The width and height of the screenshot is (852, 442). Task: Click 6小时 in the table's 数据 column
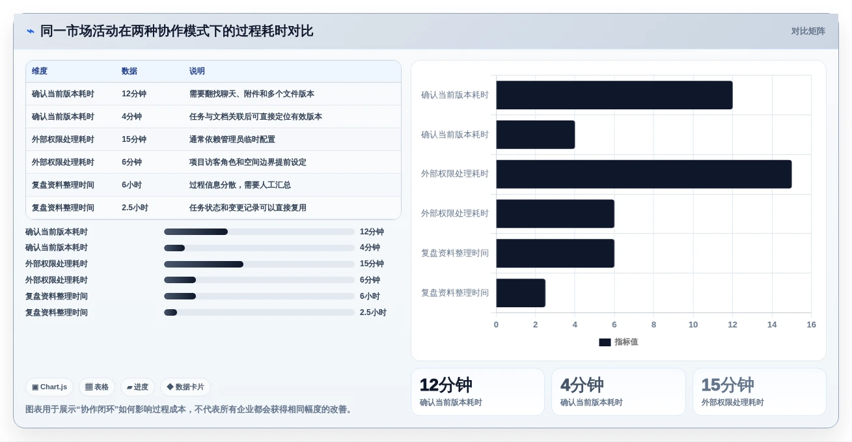(x=131, y=186)
